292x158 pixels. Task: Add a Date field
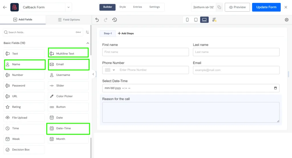(68, 118)
